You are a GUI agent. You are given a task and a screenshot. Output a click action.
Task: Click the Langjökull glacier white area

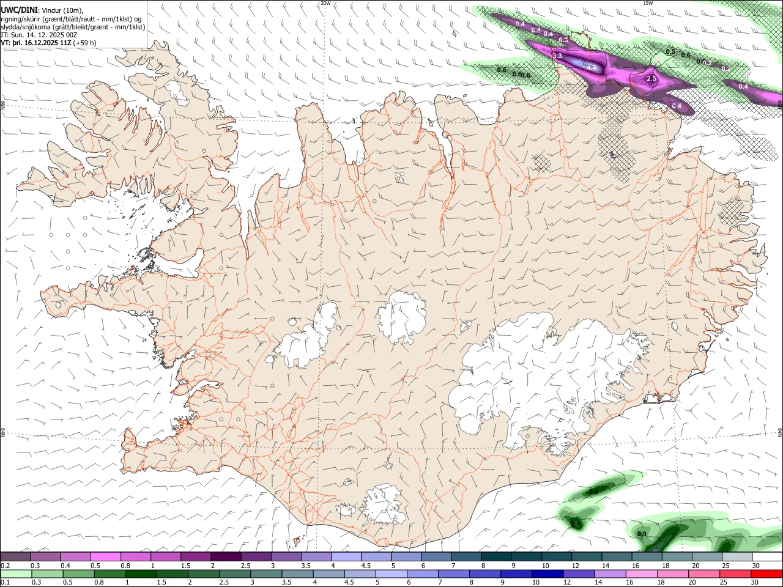coord(309,338)
